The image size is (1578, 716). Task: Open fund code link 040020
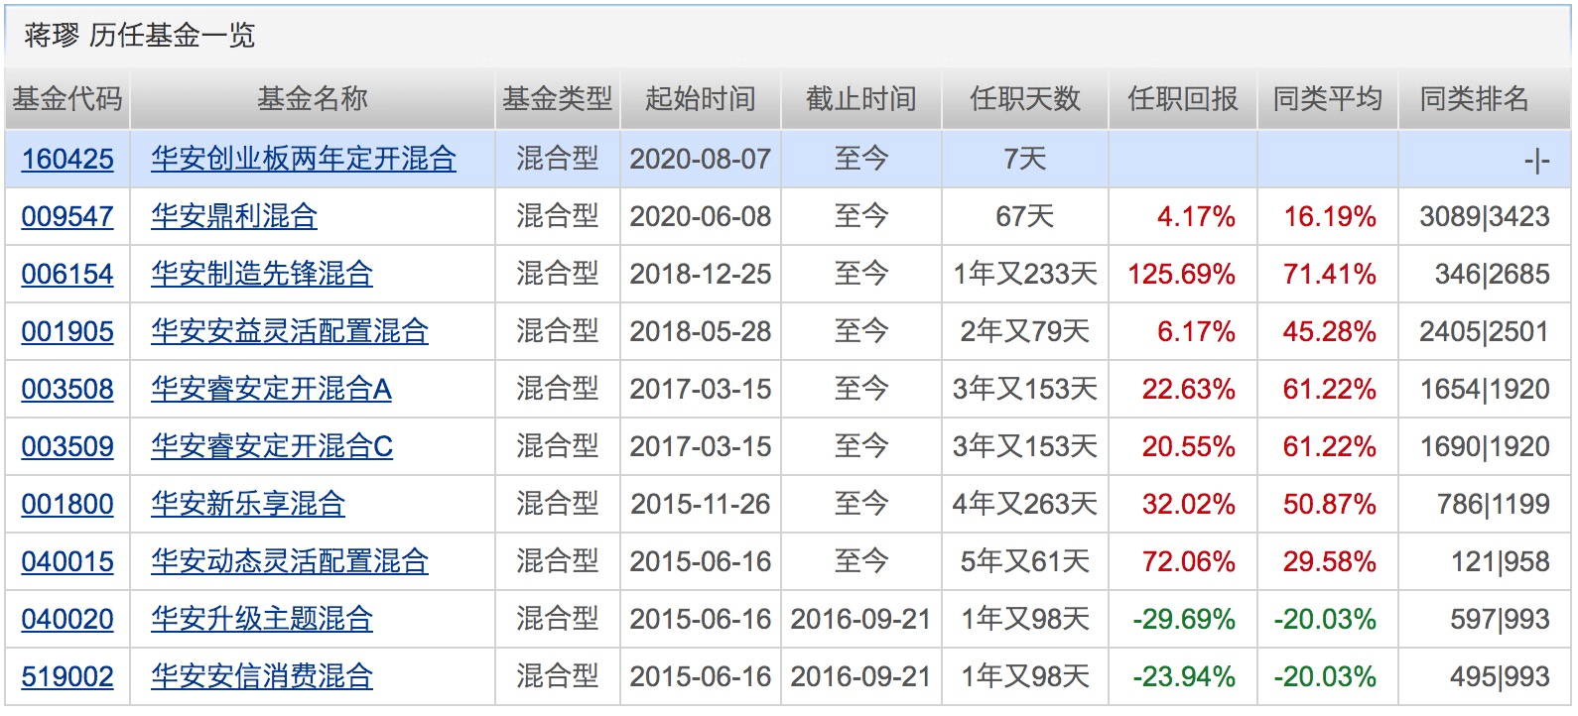[67, 619]
